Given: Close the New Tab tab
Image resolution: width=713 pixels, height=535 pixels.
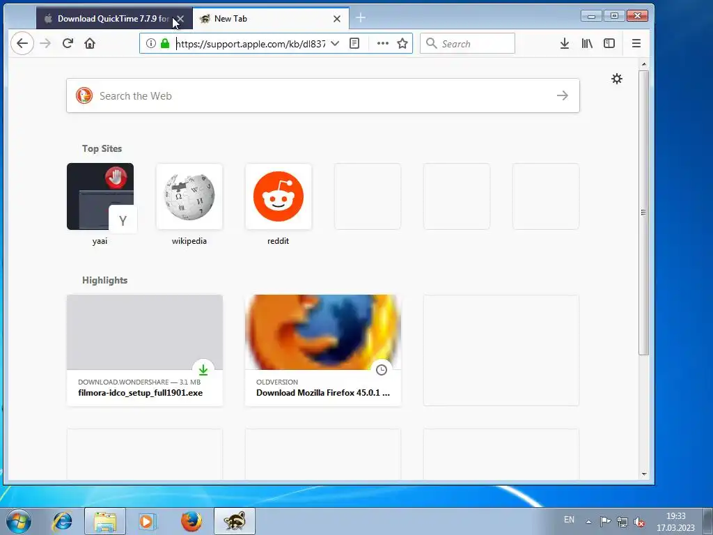Looking at the screenshot, I should coord(337,19).
